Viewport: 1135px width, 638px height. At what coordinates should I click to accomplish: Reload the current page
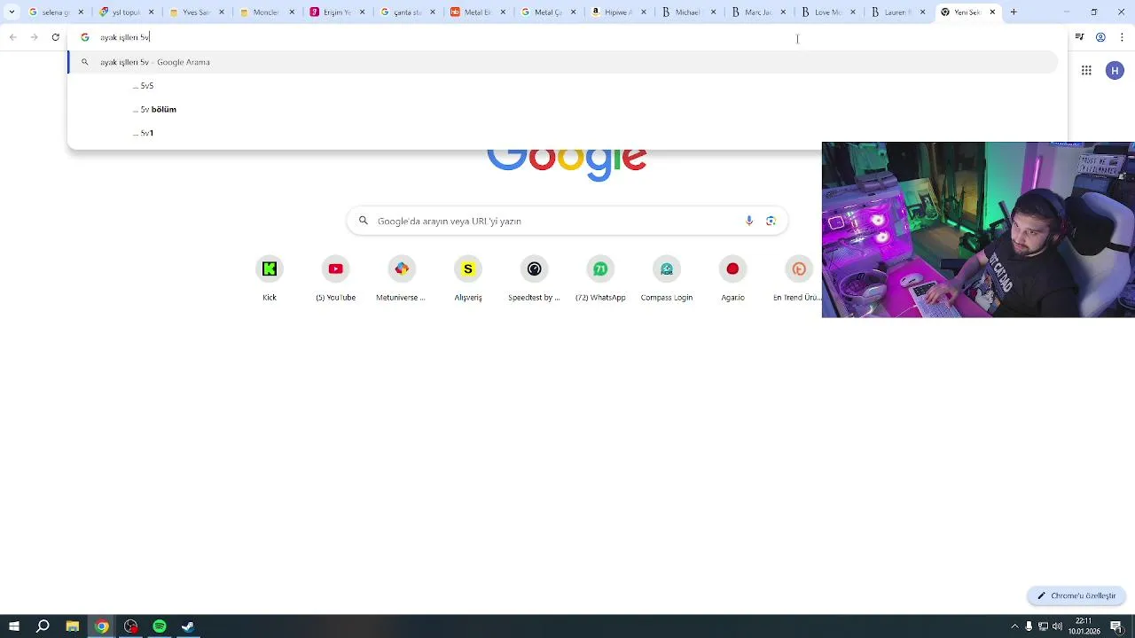coord(56,37)
